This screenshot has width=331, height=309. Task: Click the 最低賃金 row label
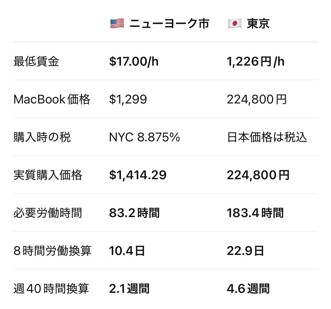(36, 61)
